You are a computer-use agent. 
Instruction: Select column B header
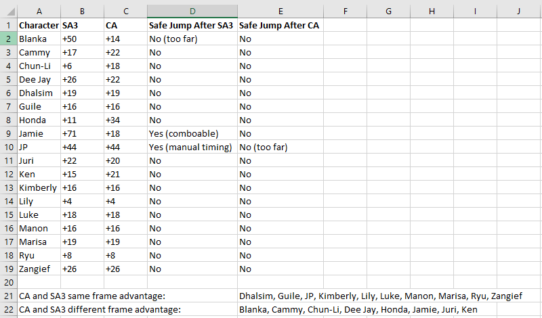tap(82, 11)
